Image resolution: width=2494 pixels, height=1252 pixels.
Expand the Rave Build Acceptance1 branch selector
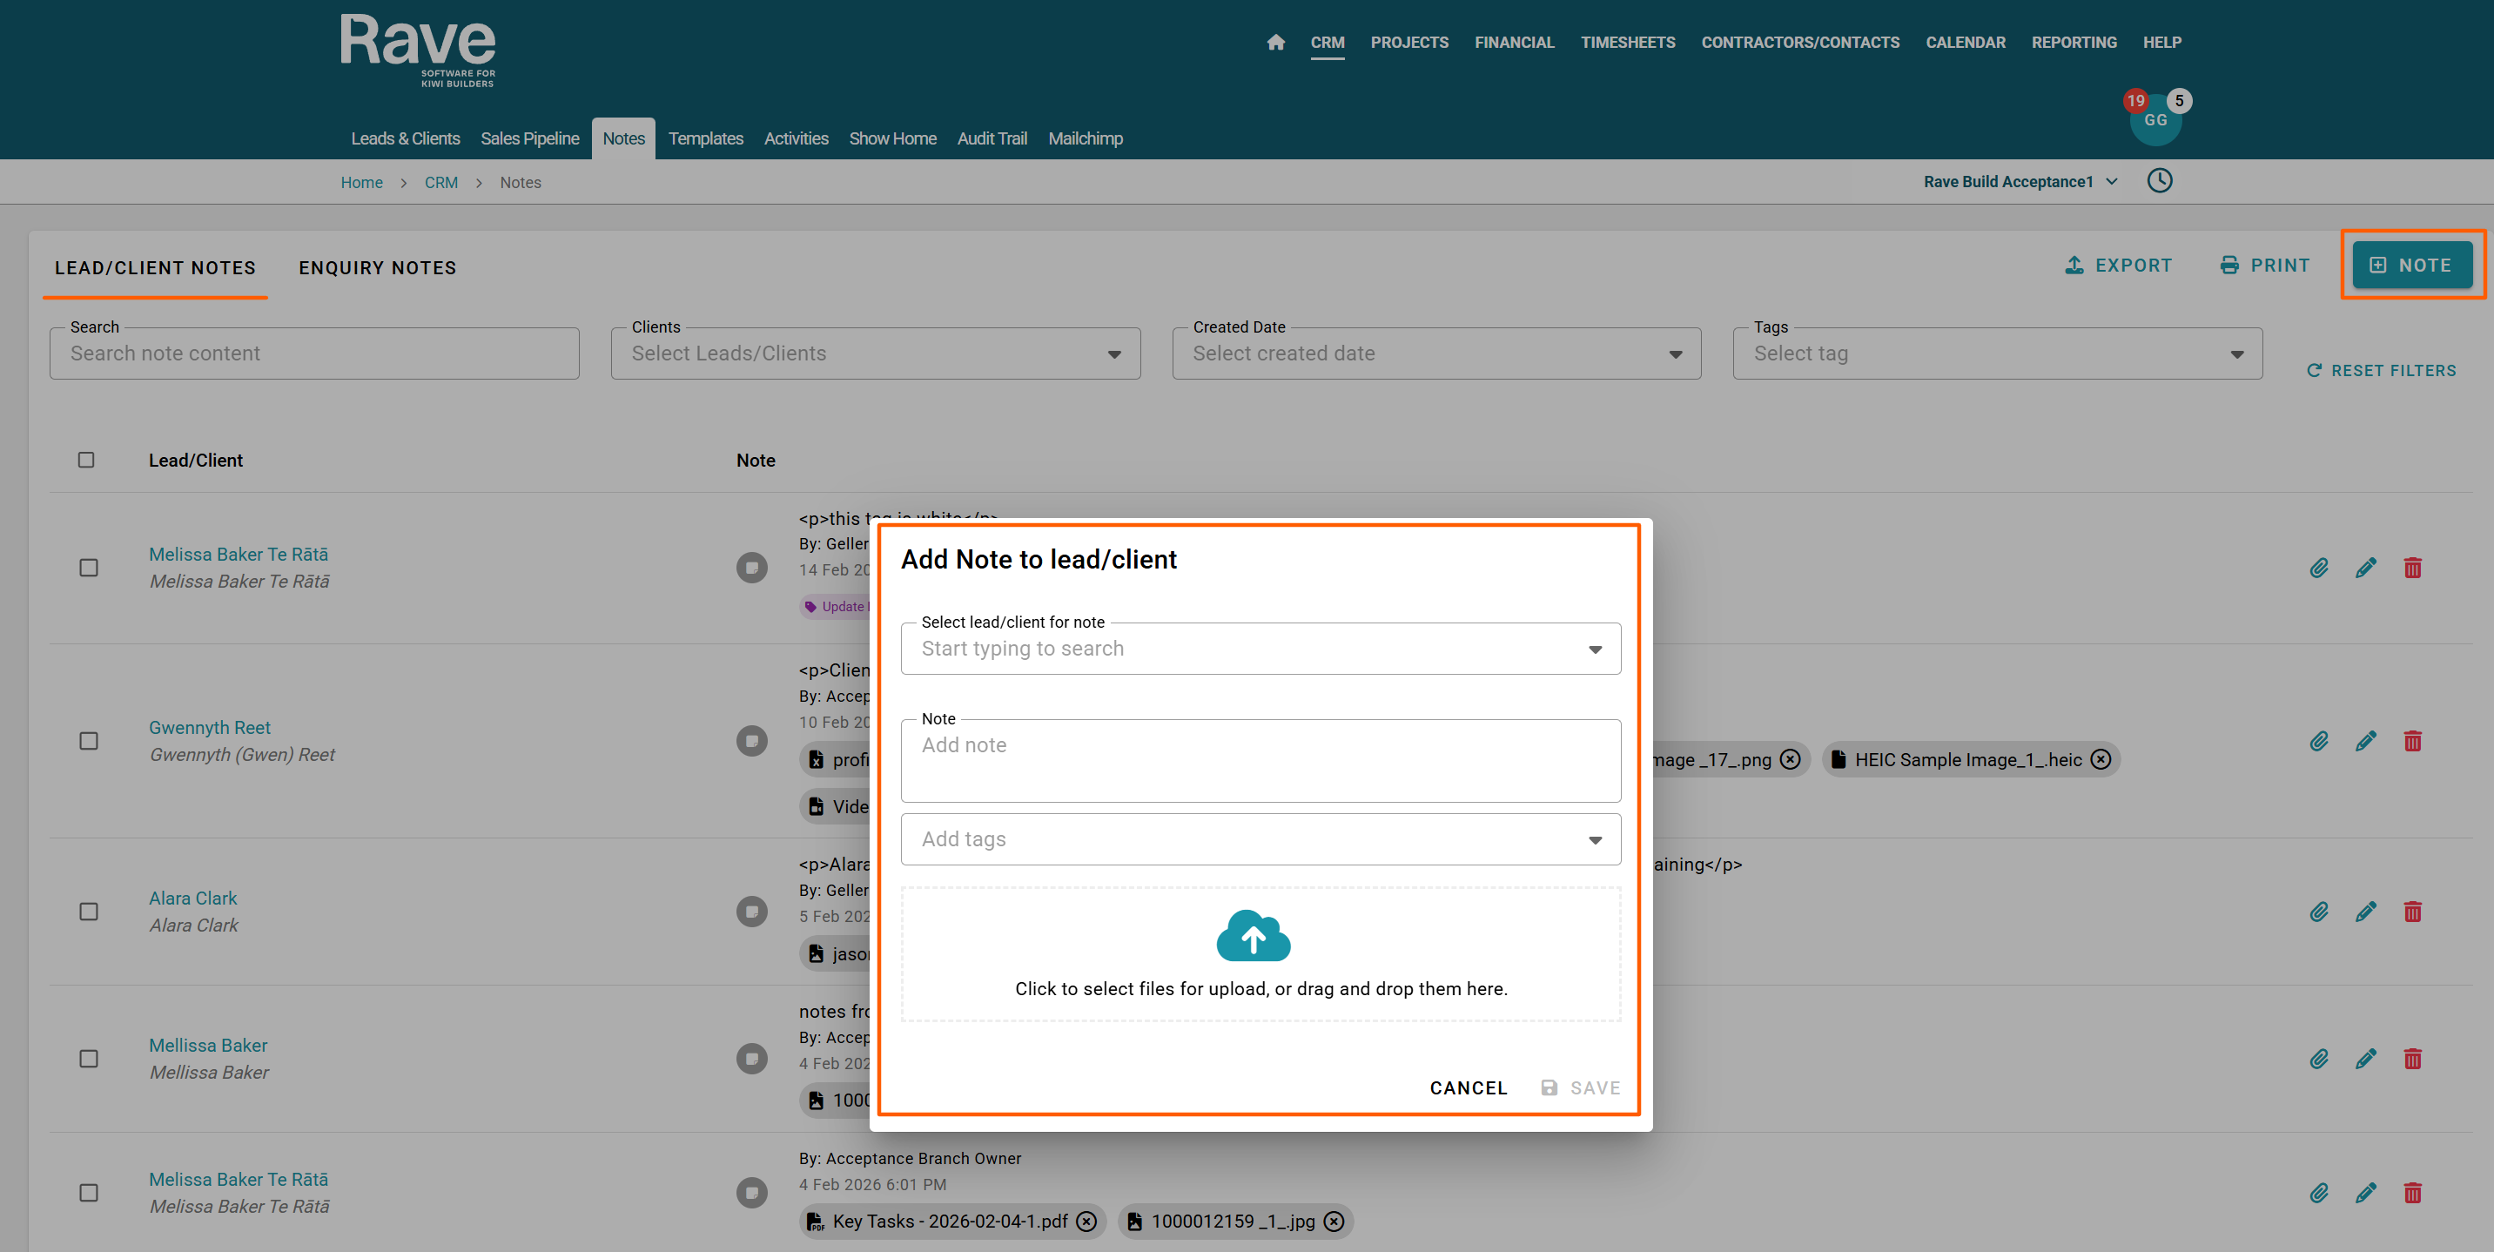pos(2020,182)
